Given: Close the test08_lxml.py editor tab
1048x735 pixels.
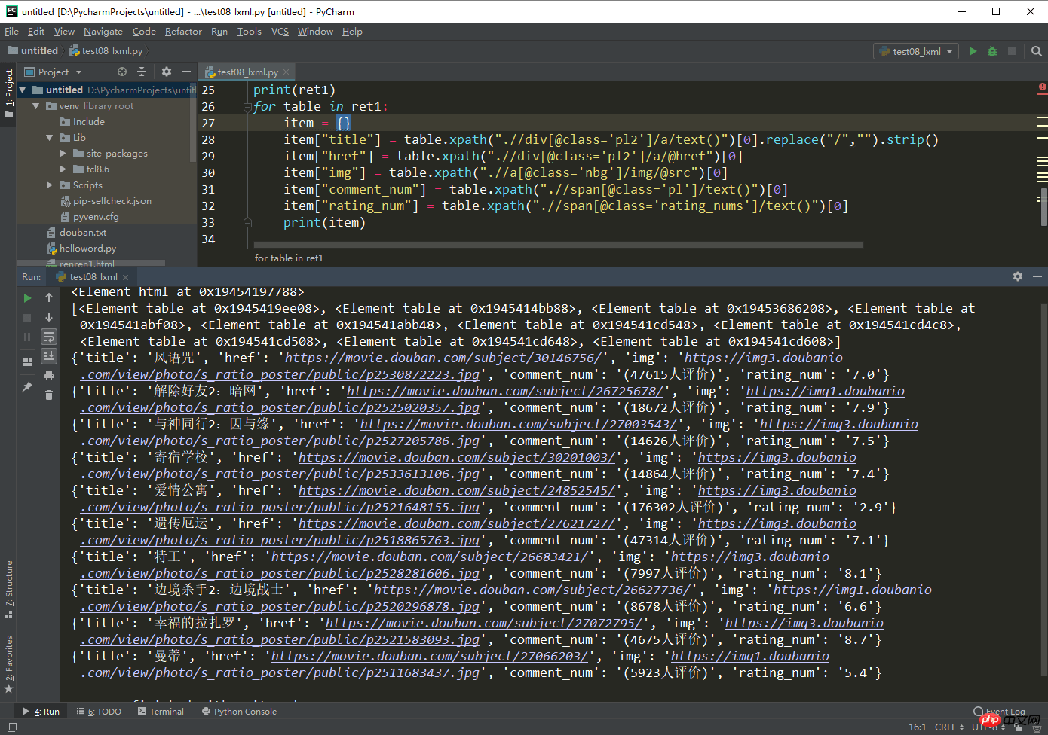Looking at the screenshot, I should tap(287, 72).
